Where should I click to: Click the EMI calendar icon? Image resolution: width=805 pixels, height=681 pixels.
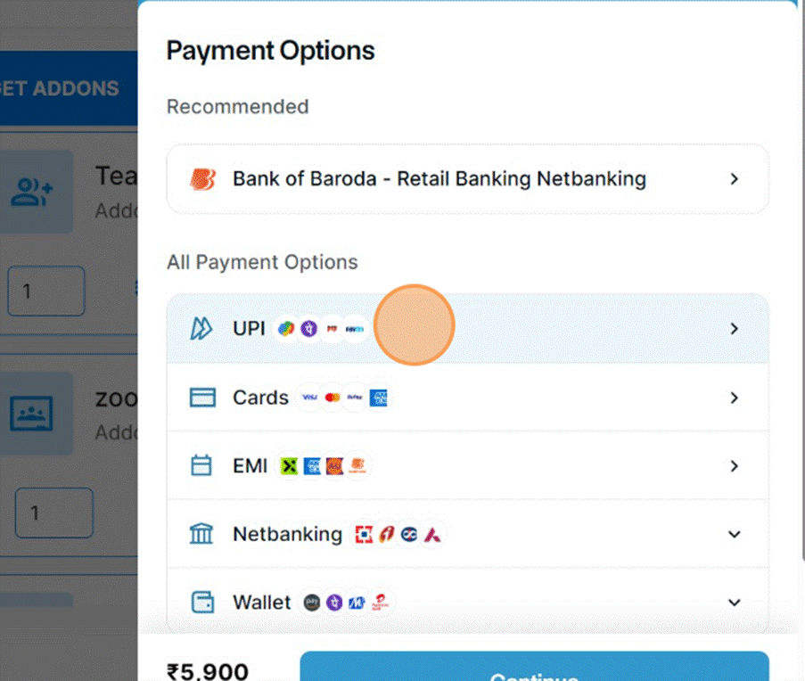coord(202,466)
